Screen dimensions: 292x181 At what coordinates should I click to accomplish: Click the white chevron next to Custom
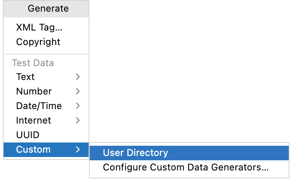point(78,149)
